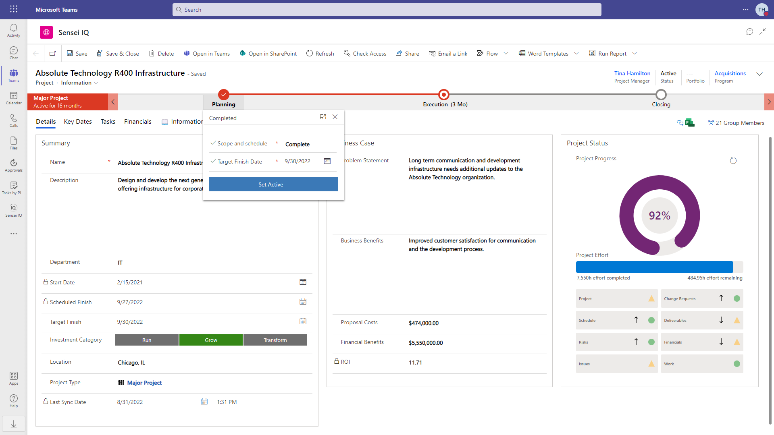Open the app launcher waffle icon
This screenshot has height=435, width=774.
(14, 9)
